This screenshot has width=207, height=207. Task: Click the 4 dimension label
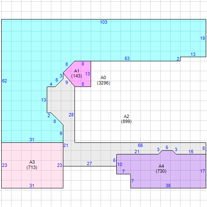pos(51,84)
